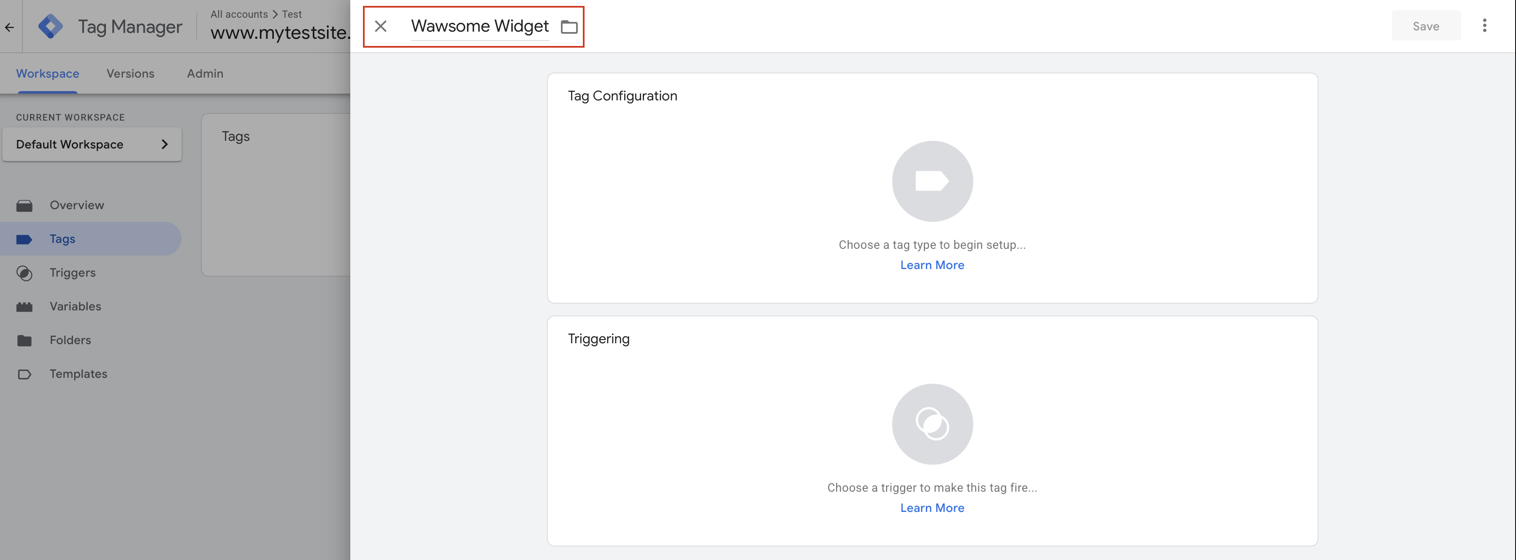Switch to the Admin tab
The image size is (1516, 560).
click(x=205, y=74)
